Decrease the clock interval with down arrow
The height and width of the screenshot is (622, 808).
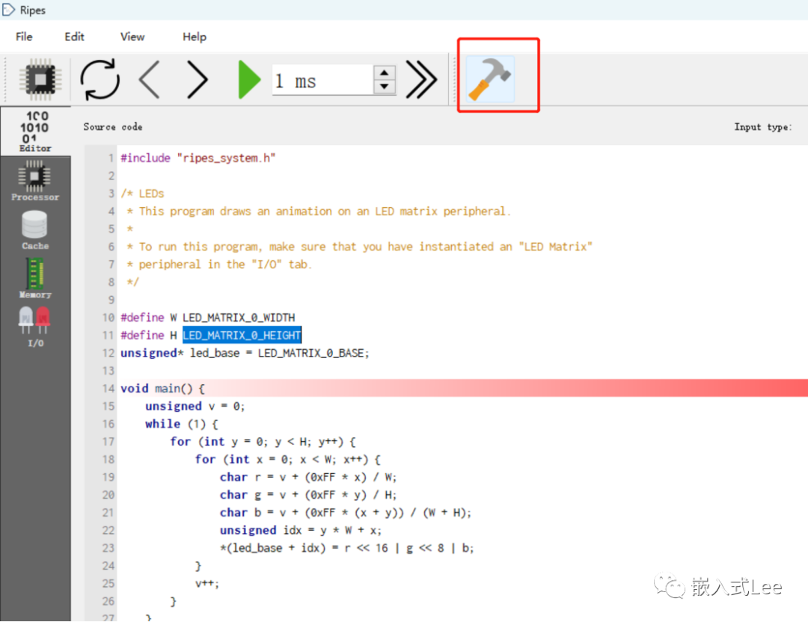[x=384, y=87]
